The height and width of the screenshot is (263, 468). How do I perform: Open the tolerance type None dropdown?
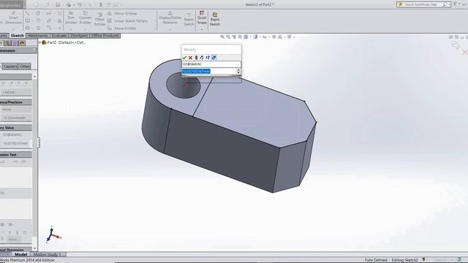(16, 110)
